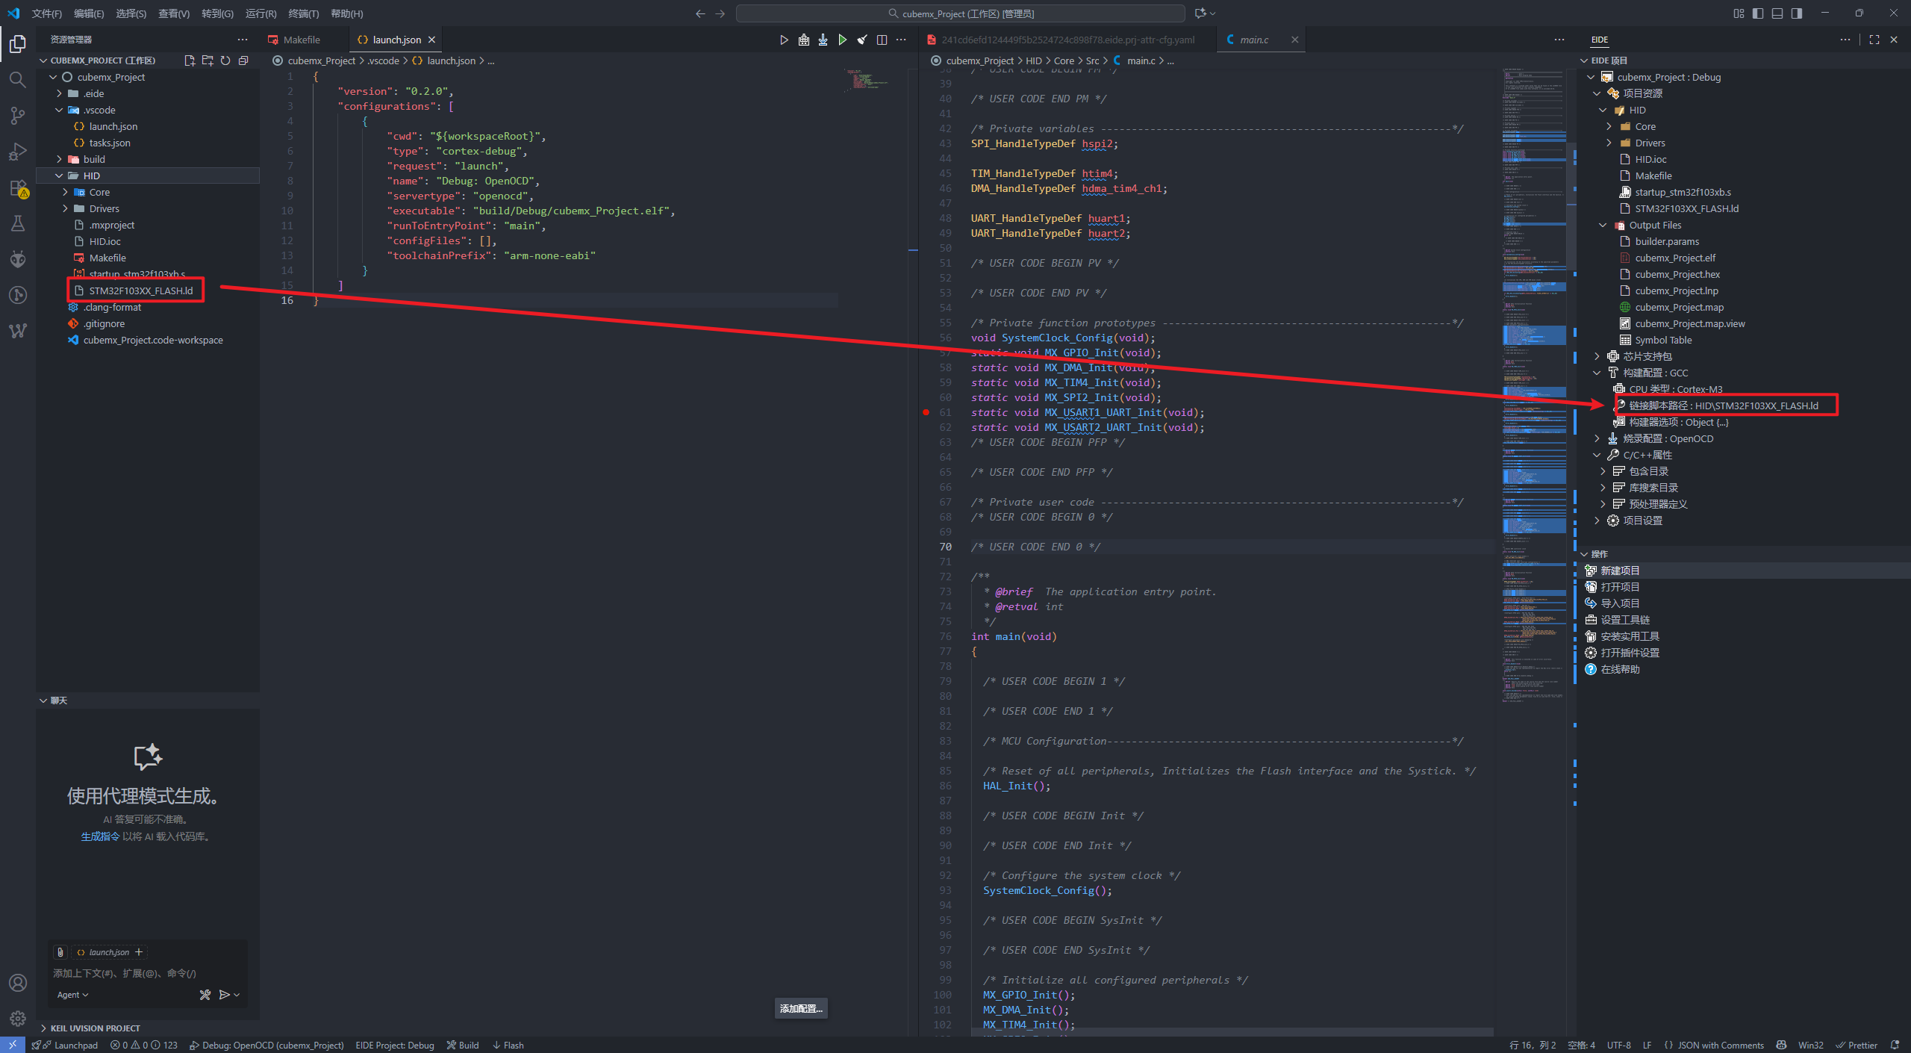Click the split editor icon in the launch.json toolbar
1911x1053 pixels.
click(x=882, y=40)
